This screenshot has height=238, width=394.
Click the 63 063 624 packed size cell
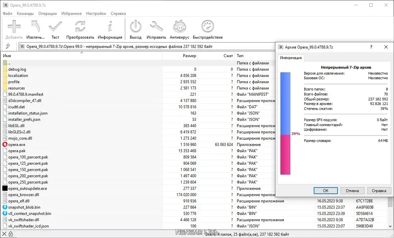[x=224, y=145]
